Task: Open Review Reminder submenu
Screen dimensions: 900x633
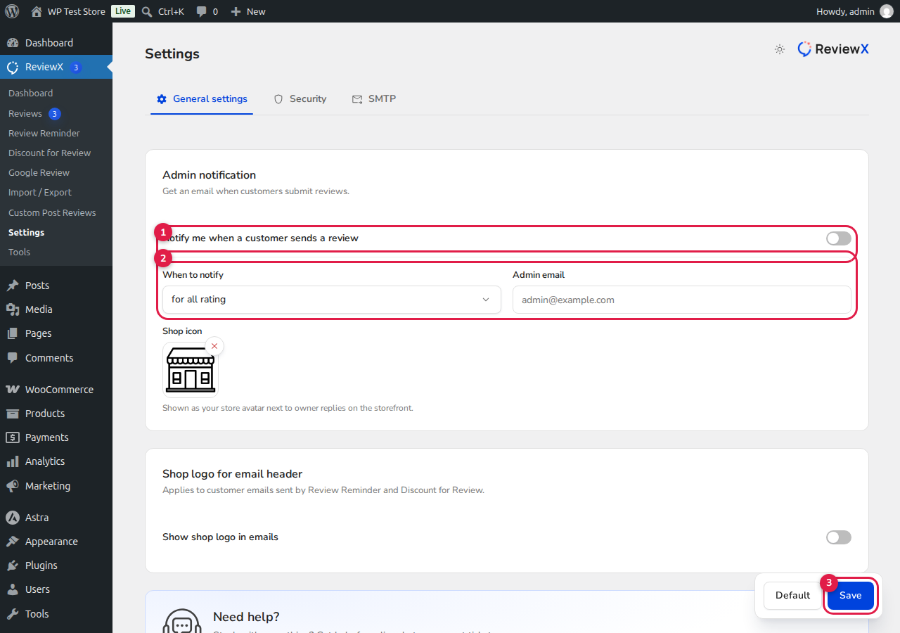Action: (x=56, y=133)
